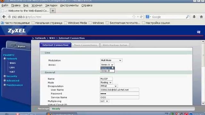The image size is (205, 115).
Task: Open the Encapsulation PPPoE dropdown
Action: (x=109, y=86)
